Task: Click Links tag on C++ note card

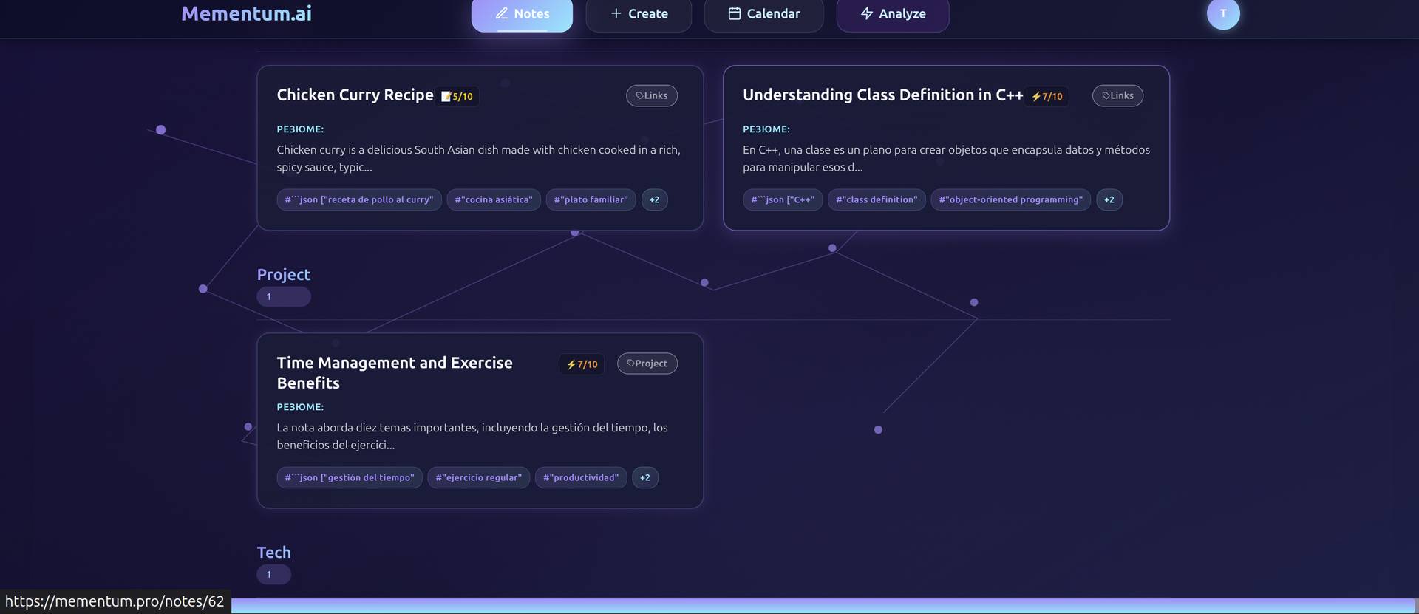Action: (x=1117, y=95)
